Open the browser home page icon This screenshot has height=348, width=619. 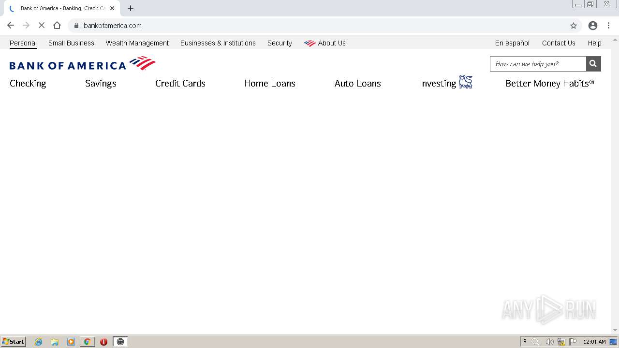point(57,26)
